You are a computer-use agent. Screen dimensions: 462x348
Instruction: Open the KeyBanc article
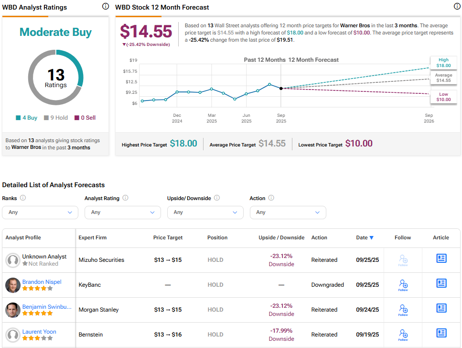[441, 283]
